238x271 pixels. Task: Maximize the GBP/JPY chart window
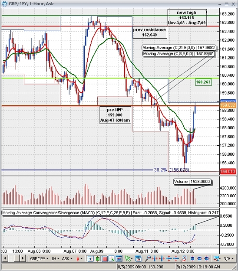226,4
